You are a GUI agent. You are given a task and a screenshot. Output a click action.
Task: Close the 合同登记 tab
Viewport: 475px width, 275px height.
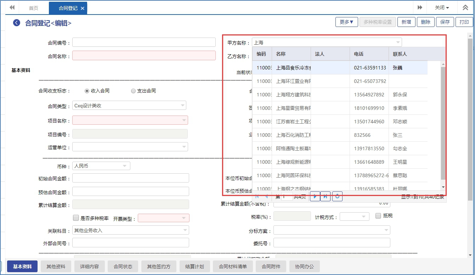[x=83, y=8]
